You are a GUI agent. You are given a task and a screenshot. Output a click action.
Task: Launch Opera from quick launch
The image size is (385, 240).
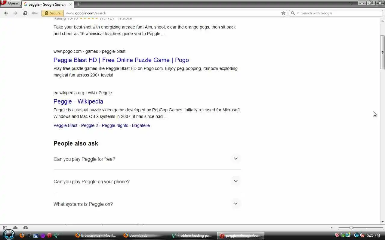pos(49,235)
